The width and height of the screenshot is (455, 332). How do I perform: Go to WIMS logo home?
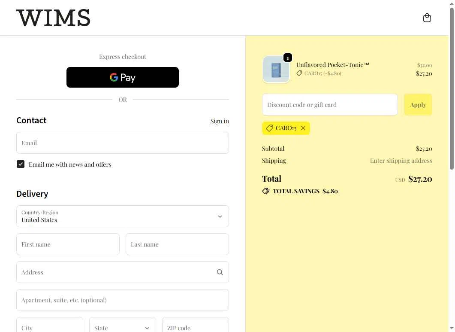click(54, 18)
